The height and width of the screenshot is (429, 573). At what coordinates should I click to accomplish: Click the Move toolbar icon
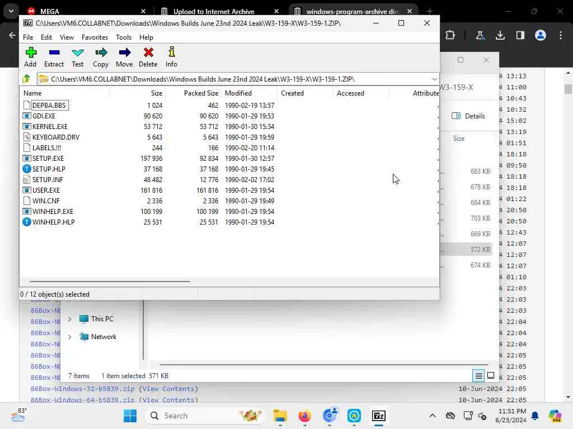(x=124, y=57)
